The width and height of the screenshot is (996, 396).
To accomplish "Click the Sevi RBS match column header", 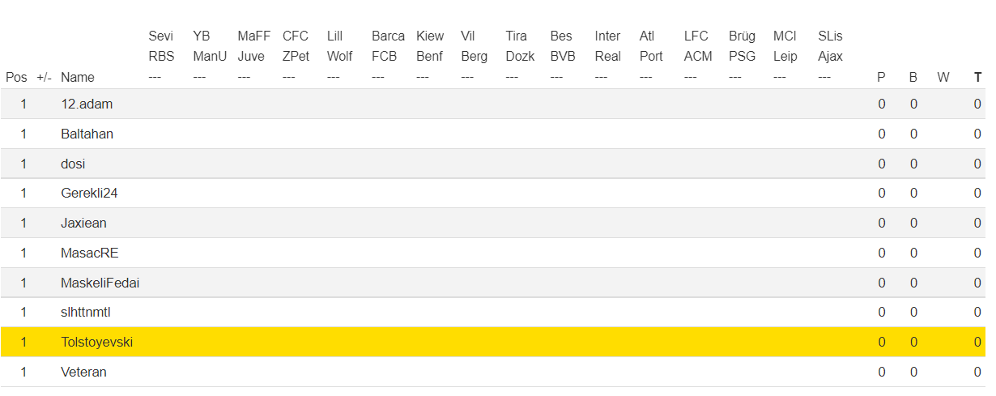I will (161, 46).
